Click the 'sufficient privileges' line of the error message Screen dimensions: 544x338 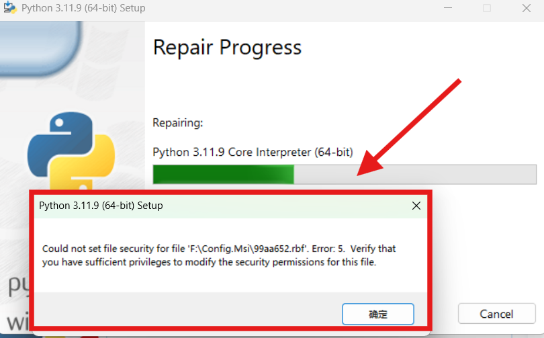click(x=209, y=262)
